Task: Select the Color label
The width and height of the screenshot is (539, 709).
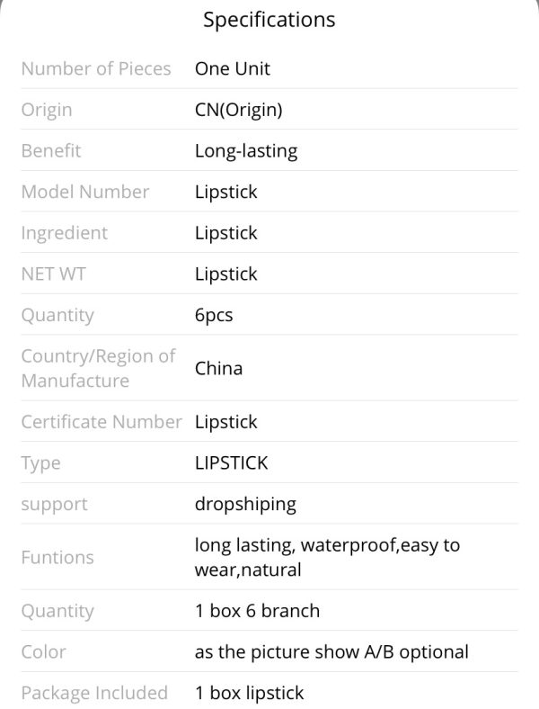Action: (x=43, y=652)
